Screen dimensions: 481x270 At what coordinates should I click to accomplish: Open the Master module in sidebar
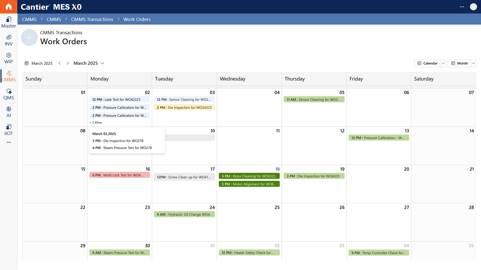coord(9,22)
